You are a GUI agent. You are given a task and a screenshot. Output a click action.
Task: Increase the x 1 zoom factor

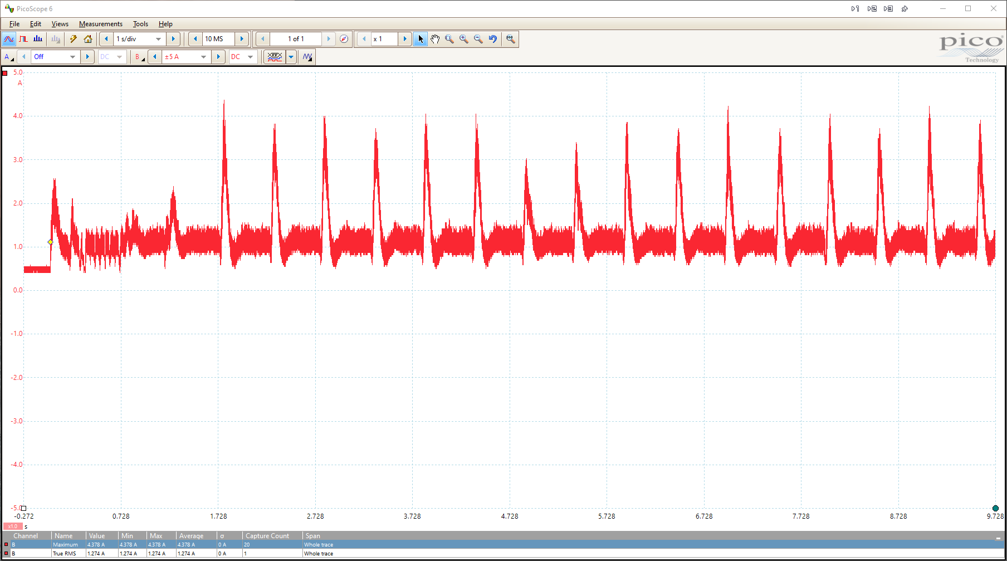[x=405, y=39]
